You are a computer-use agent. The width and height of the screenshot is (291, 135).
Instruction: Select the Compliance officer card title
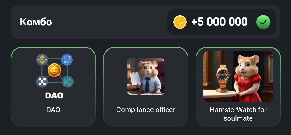[x=146, y=110]
